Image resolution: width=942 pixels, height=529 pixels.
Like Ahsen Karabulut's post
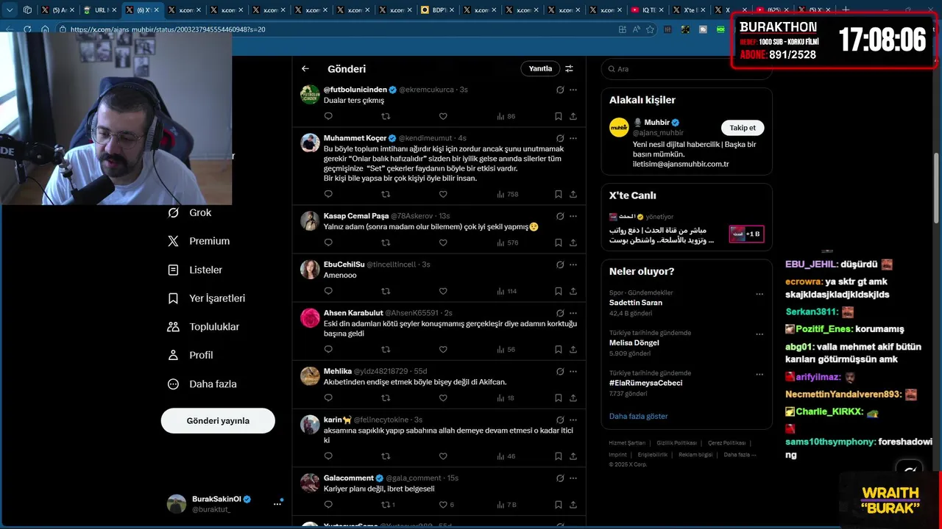pos(443,349)
